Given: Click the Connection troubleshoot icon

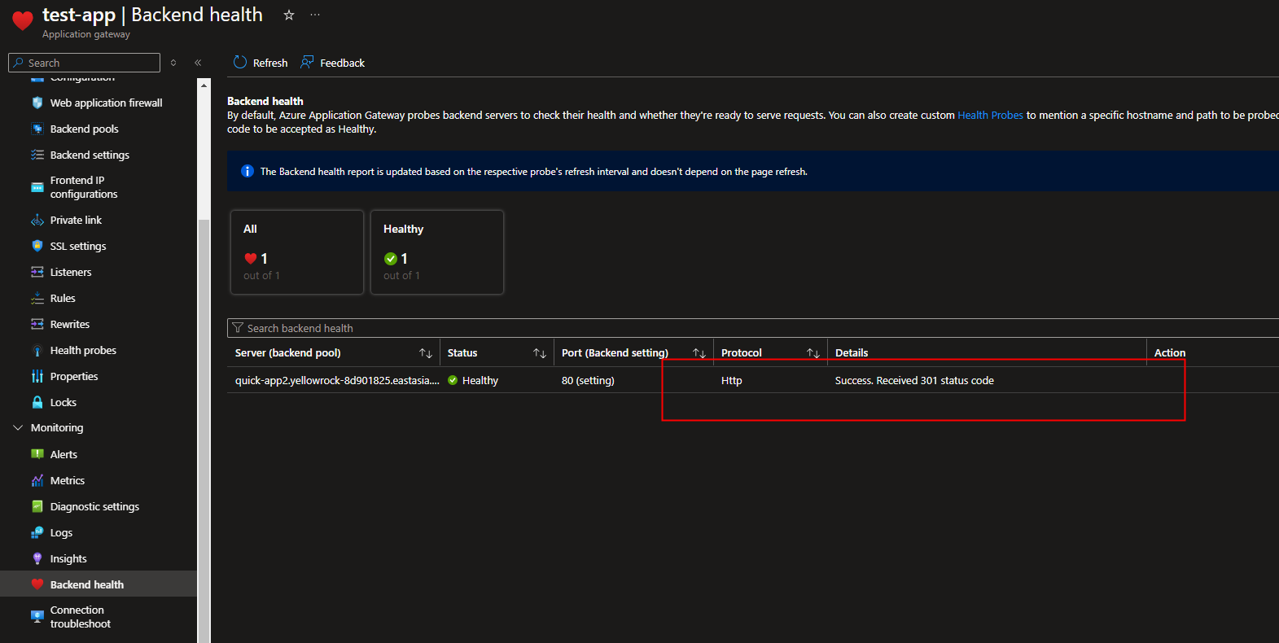Looking at the screenshot, I should (x=37, y=616).
